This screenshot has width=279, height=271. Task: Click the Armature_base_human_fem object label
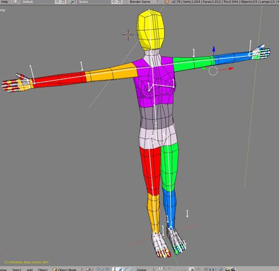(x=26, y=262)
